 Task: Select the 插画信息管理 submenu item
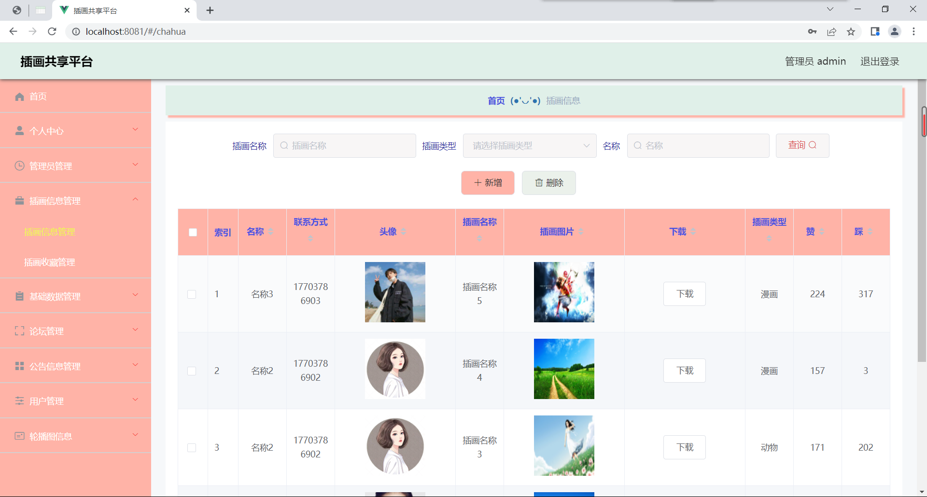click(50, 232)
